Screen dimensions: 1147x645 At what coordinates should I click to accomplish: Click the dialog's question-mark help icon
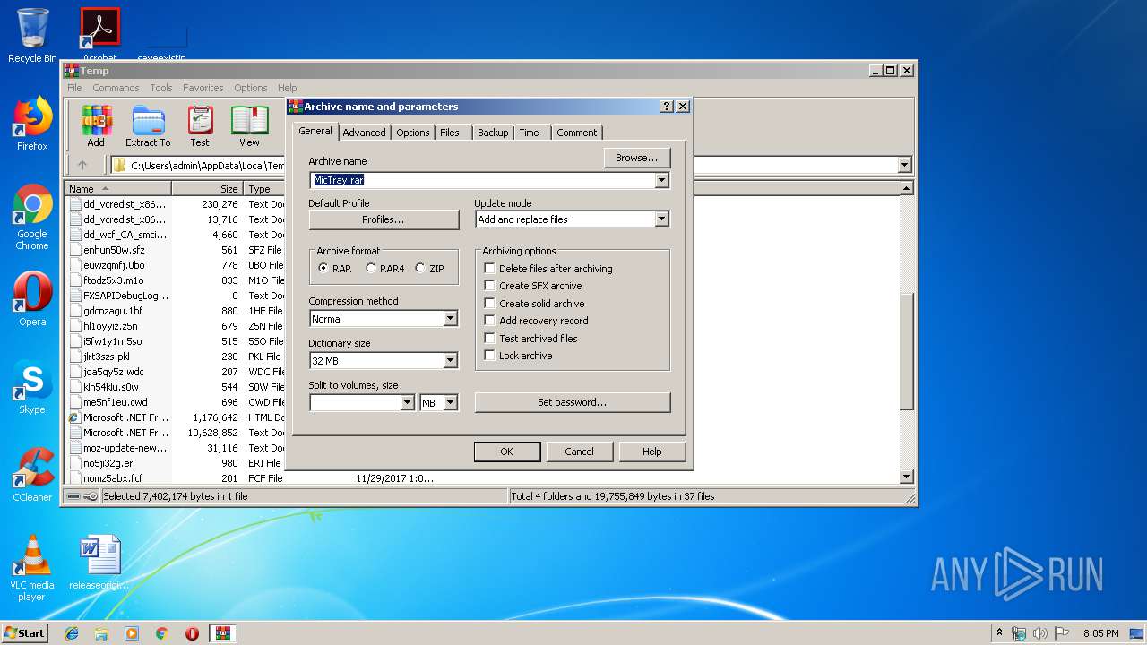[x=667, y=106]
